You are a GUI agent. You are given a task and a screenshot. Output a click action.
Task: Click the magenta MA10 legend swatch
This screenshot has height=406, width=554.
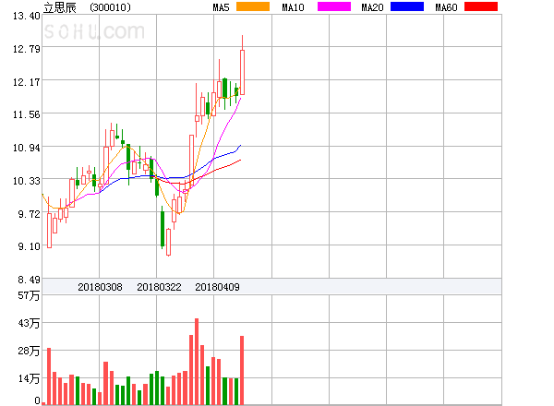tap(334, 6)
